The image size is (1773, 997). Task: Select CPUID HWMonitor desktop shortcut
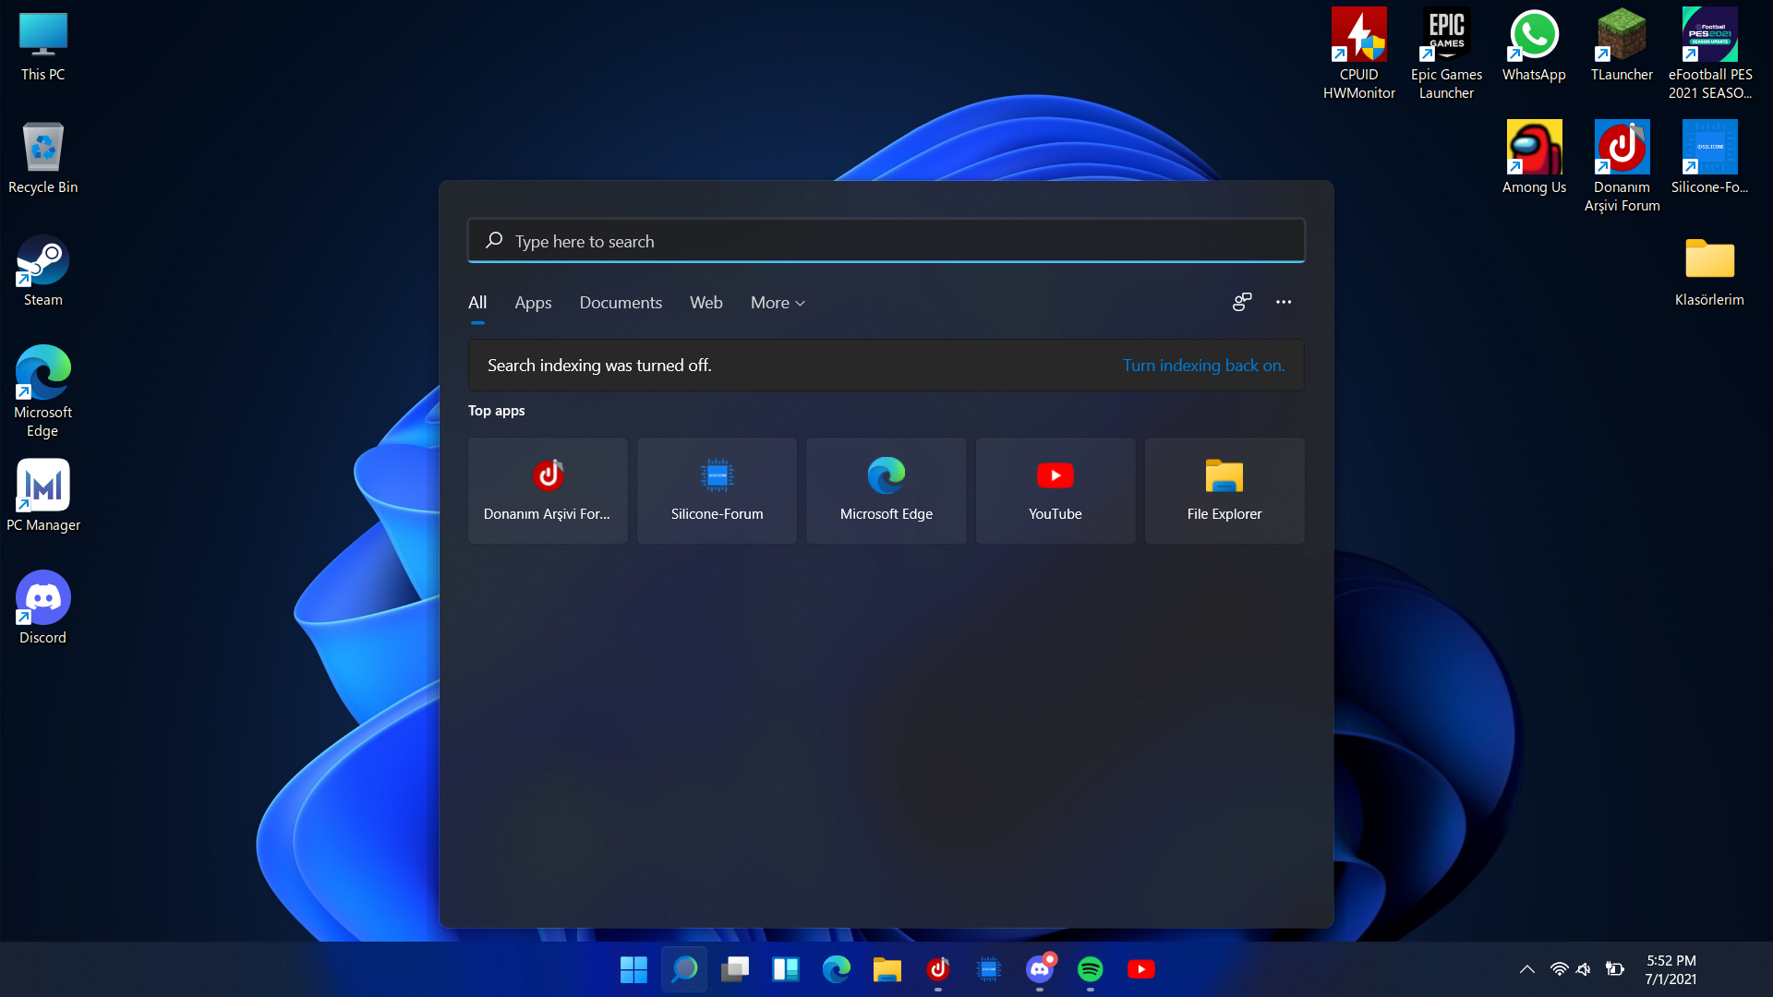point(1358,54)
